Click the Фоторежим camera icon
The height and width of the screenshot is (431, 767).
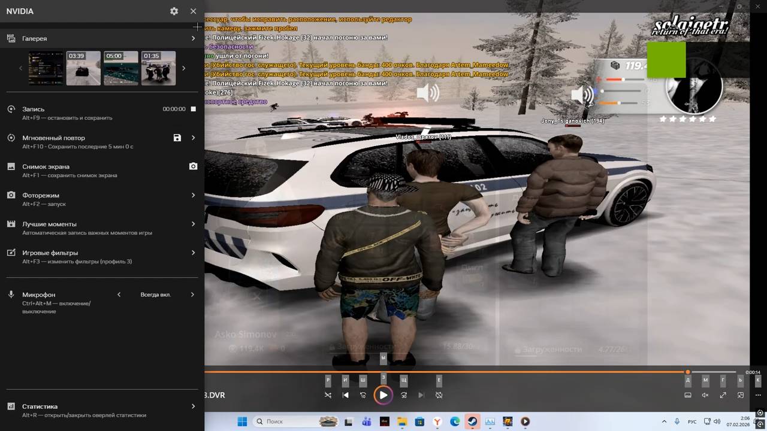11,195
